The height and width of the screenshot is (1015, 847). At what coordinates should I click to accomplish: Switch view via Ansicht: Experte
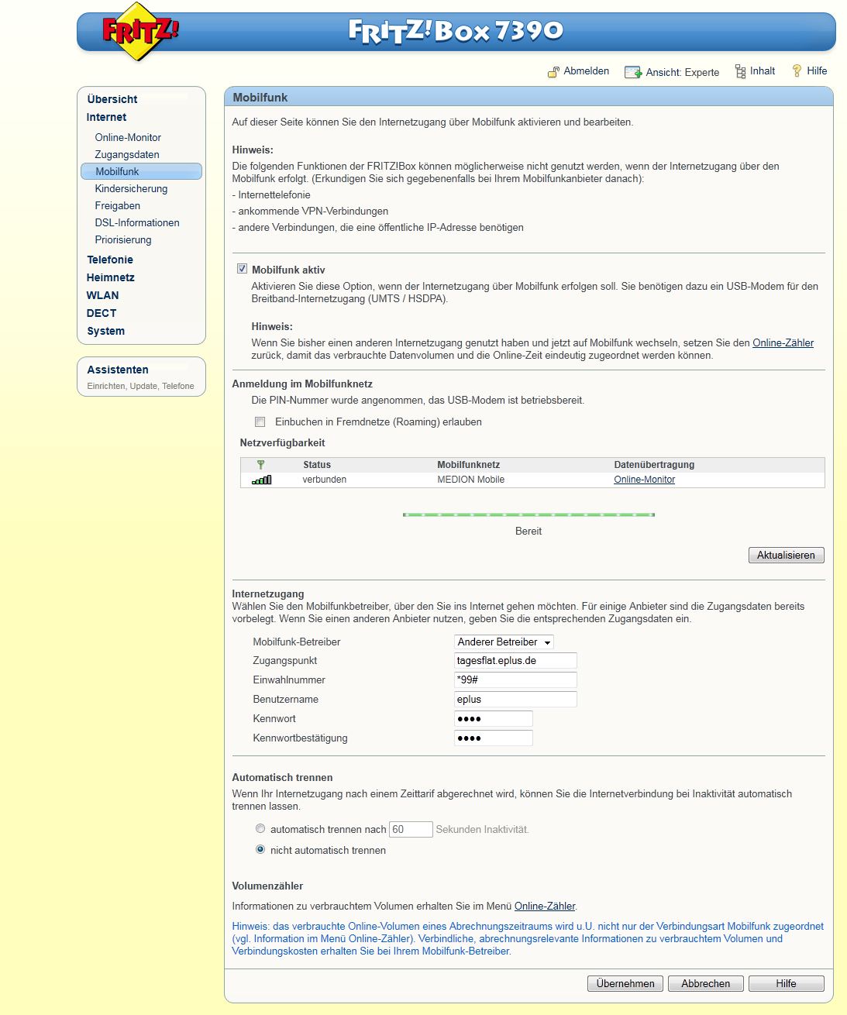(683, 72)
